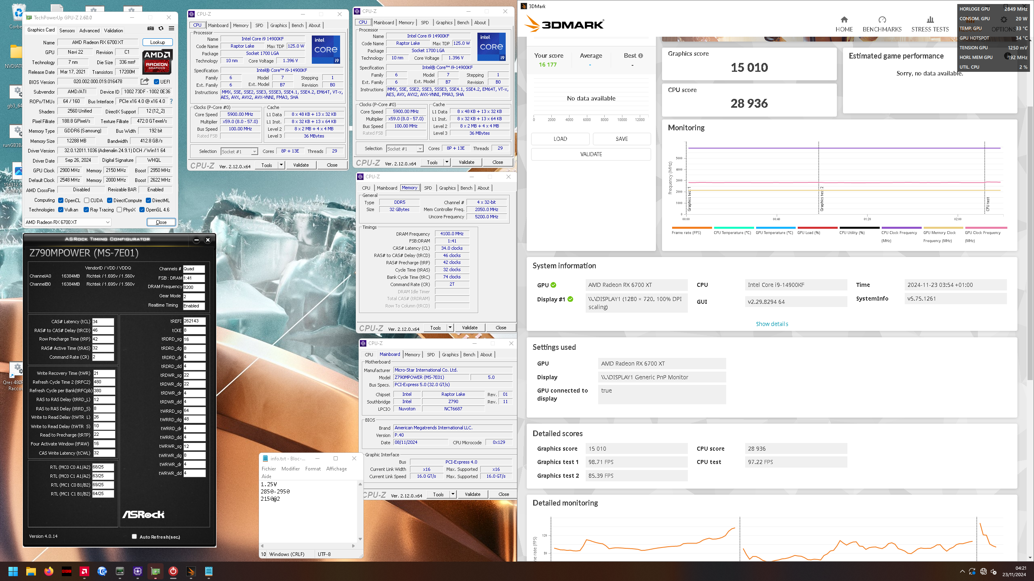Take a GPU-Z screenshot with camera icon
Screen dimensions: 1034x581
(150, 28)
